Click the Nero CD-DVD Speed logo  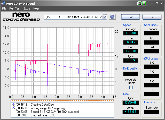[21, 17]
